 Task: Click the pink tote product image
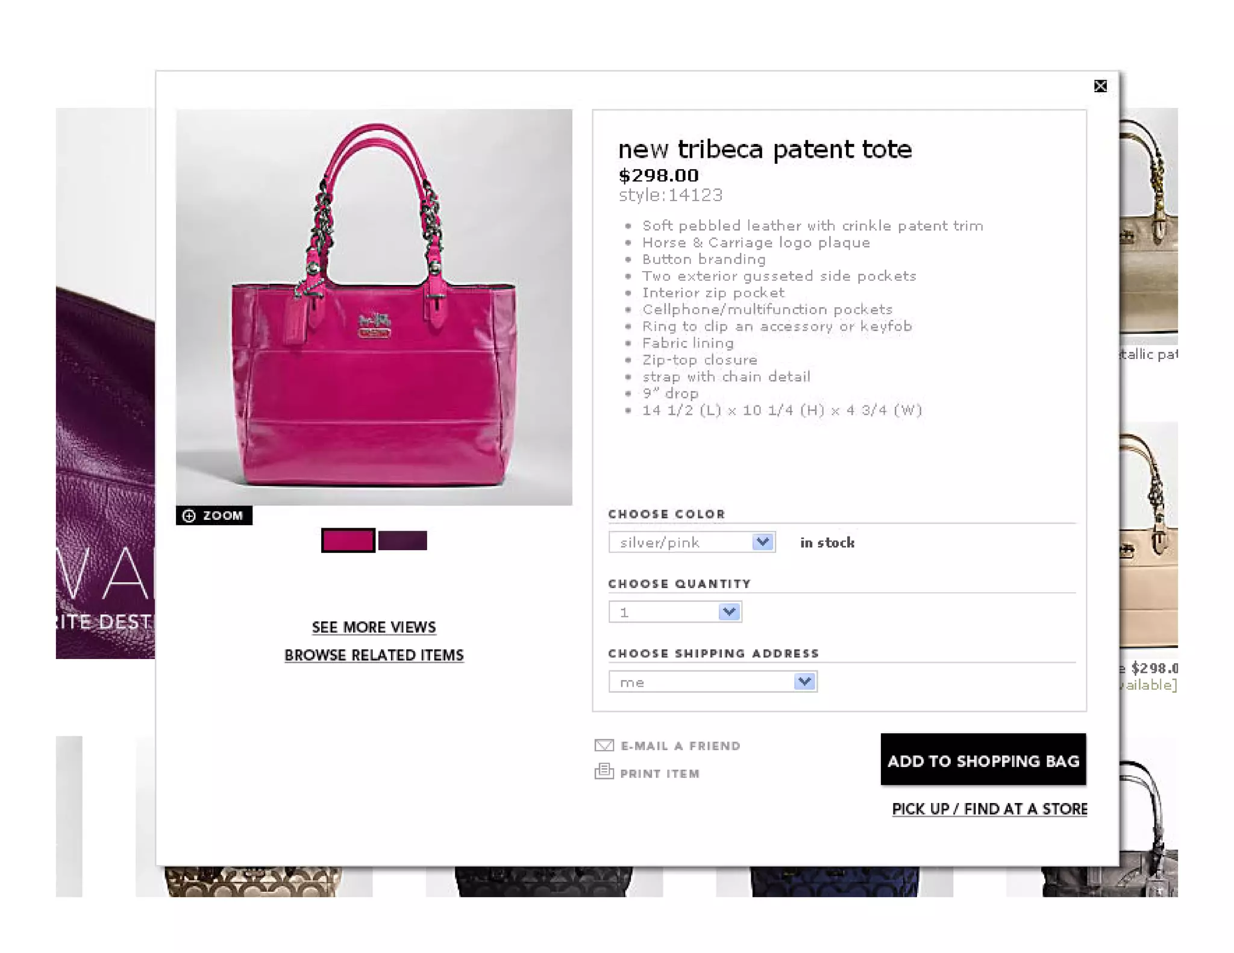(374, 307)
